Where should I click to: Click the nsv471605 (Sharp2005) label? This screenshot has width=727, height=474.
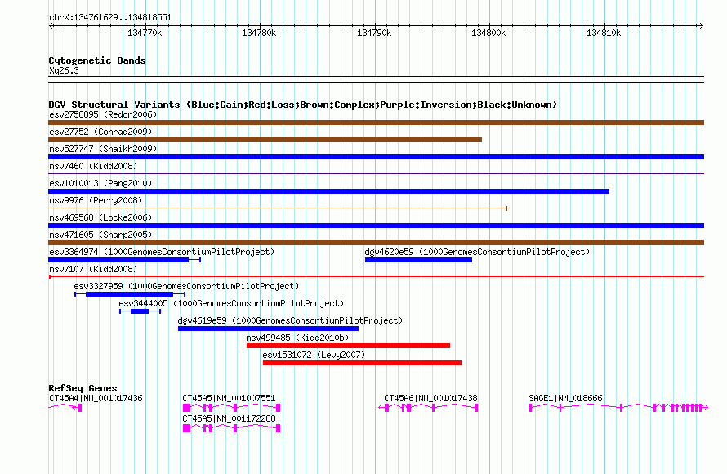100,235
